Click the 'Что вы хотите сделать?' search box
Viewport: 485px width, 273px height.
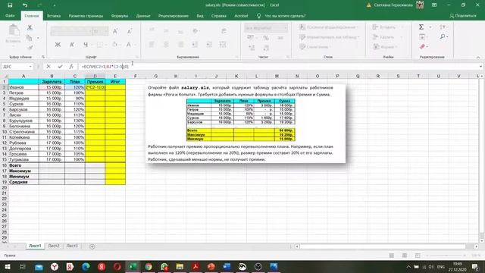click(285, 16)
